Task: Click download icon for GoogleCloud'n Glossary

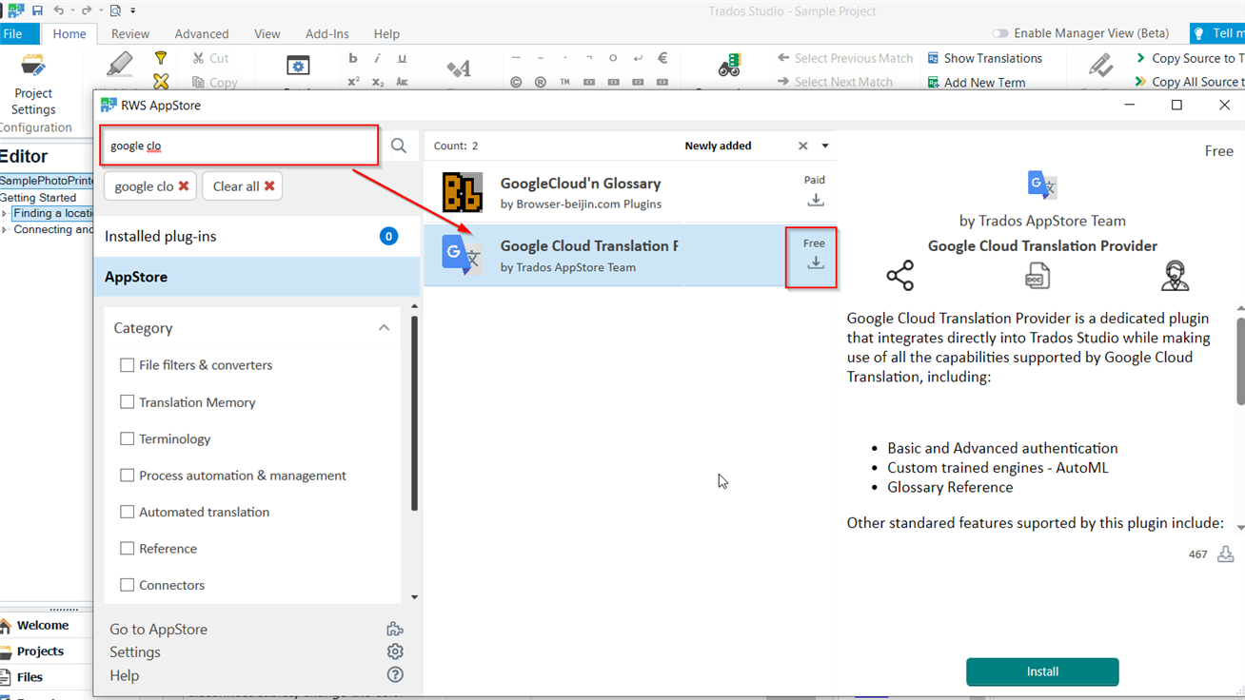Action: coord(815,201)
